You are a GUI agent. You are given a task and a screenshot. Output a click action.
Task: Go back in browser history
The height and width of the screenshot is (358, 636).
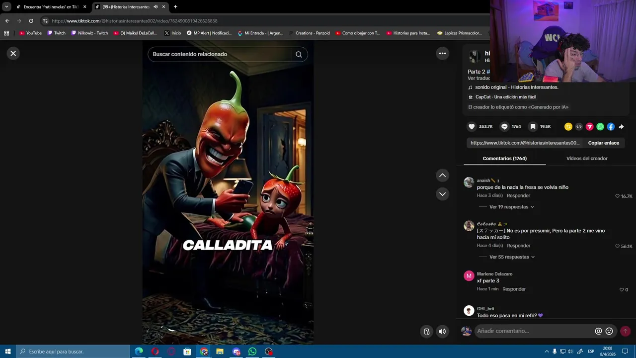click(7, 21)
